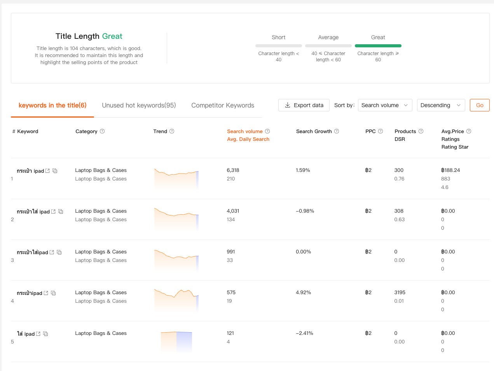Open external link for ใส่ ipad keyword
494x371 pixels.
(x=38, y=334)
